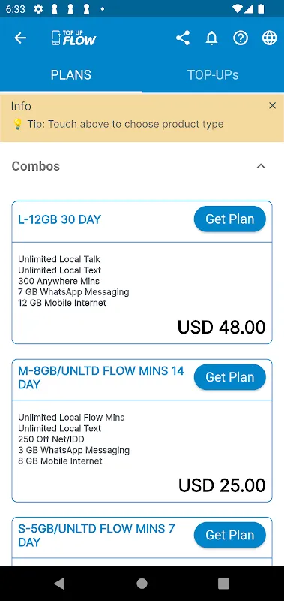Get Plan for S-5GB 7 DAY
This screenshot has height=601, width=284.
230,535
